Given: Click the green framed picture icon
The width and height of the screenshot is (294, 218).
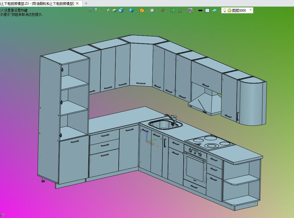Looking at the screenshot, I should (173, 10).
